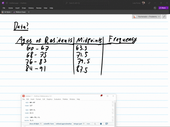Click the OneNote app icon in title bar
Screen dimensions: 170x127
click(x=3, y=3)
